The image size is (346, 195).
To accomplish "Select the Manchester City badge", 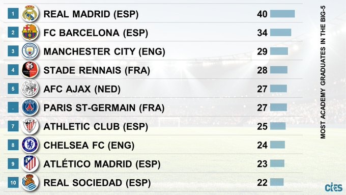I will 30,51.
